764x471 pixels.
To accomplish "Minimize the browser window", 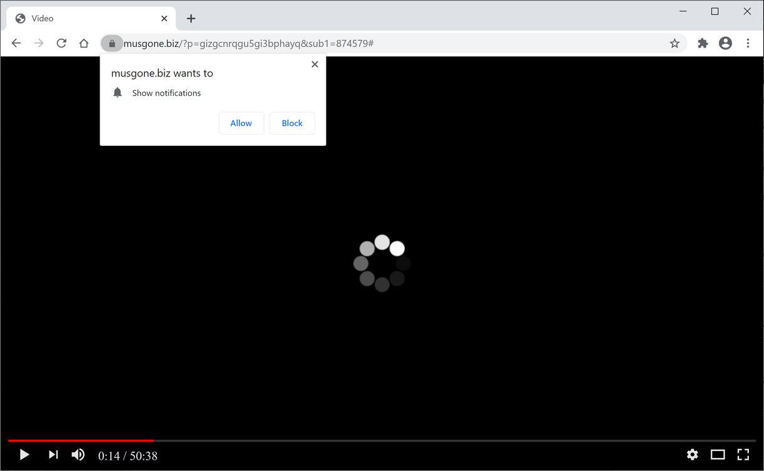I will (683, 11).
